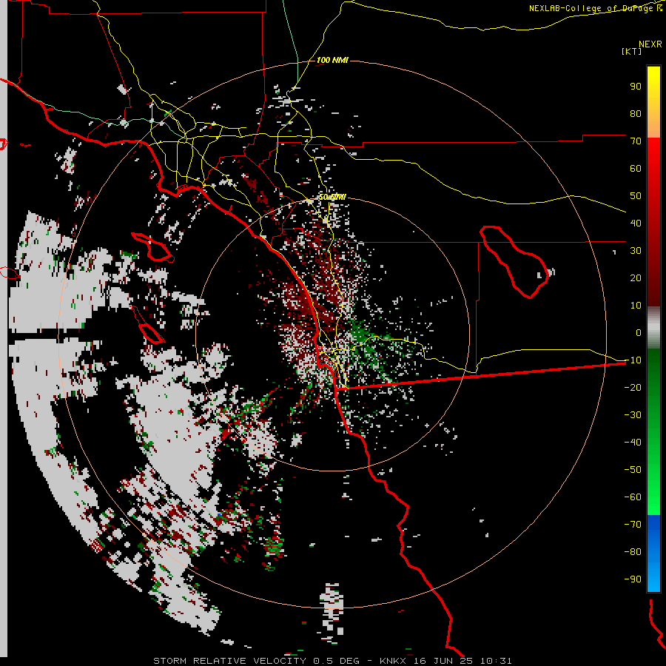Screen dimensions: 666x666
Task: Select the -10 knot scale value
Action: click(633, 360)
